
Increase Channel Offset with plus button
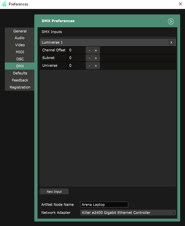(x=96, y=50)
